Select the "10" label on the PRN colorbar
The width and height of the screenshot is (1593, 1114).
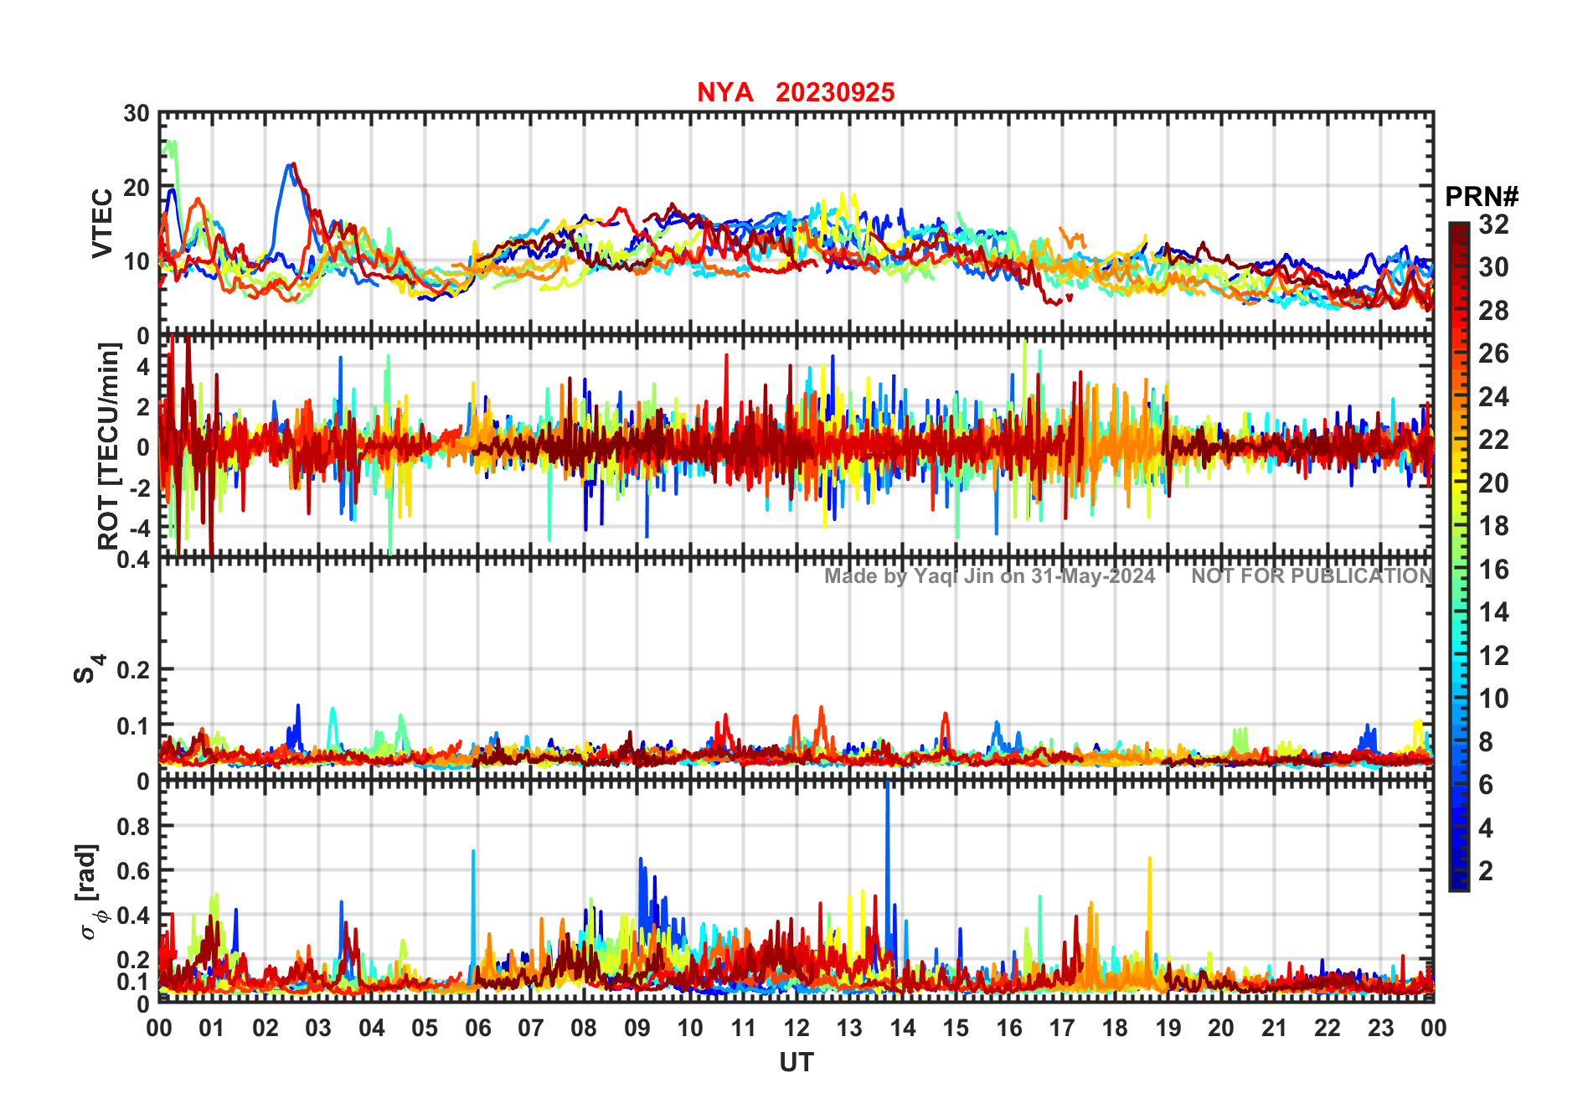(1493, 699)
